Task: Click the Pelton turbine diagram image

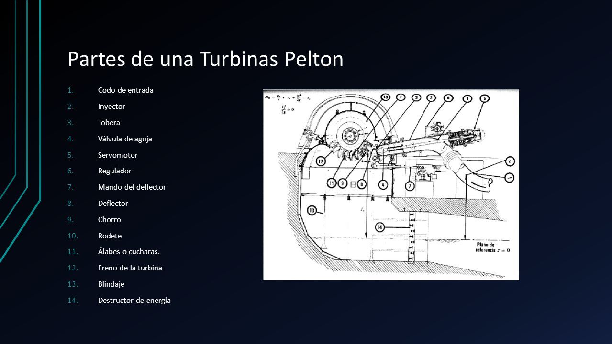Action: 391,184
